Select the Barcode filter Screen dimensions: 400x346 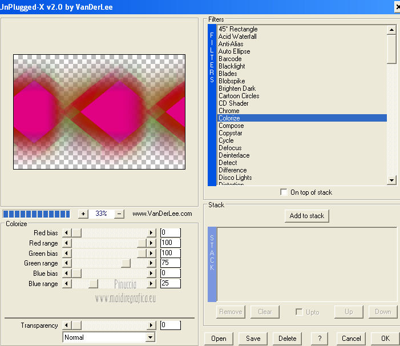(302, 58)
